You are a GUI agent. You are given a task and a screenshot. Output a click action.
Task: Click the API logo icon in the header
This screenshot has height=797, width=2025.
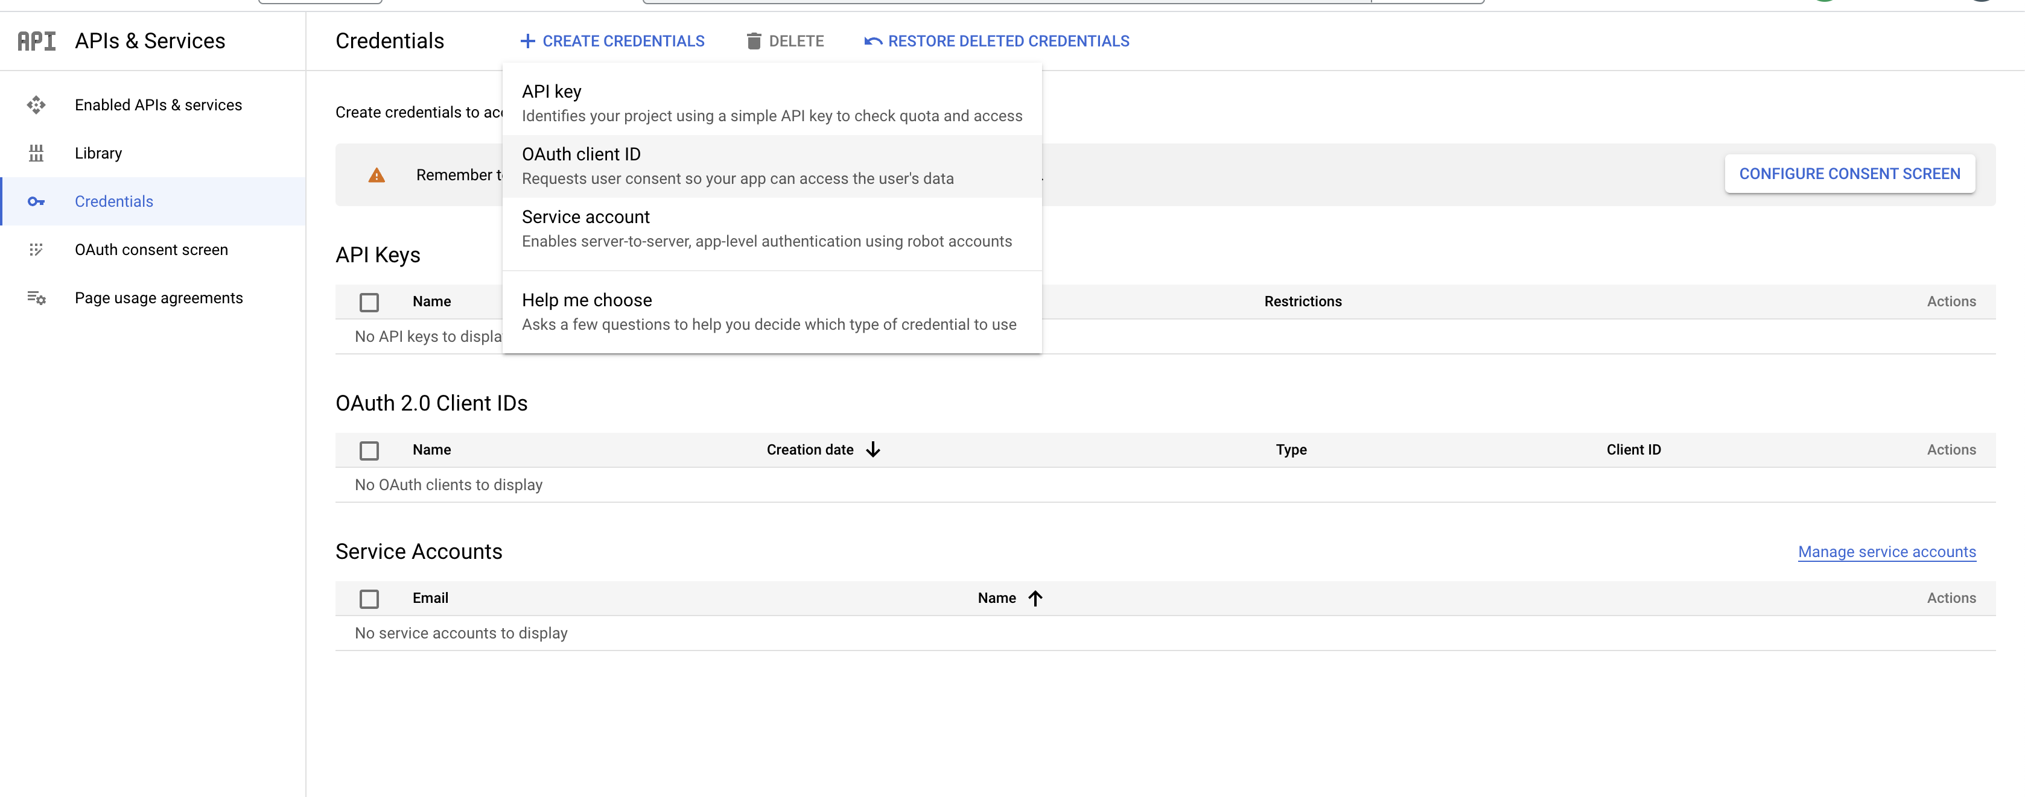click(37, 41)
